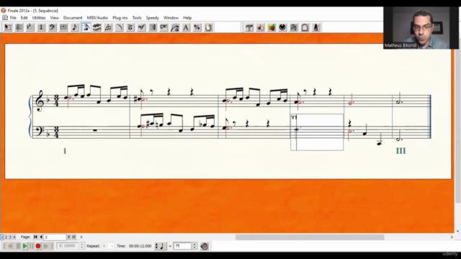
Task: Open the MIDI/Audio menu
Action: 97,17
